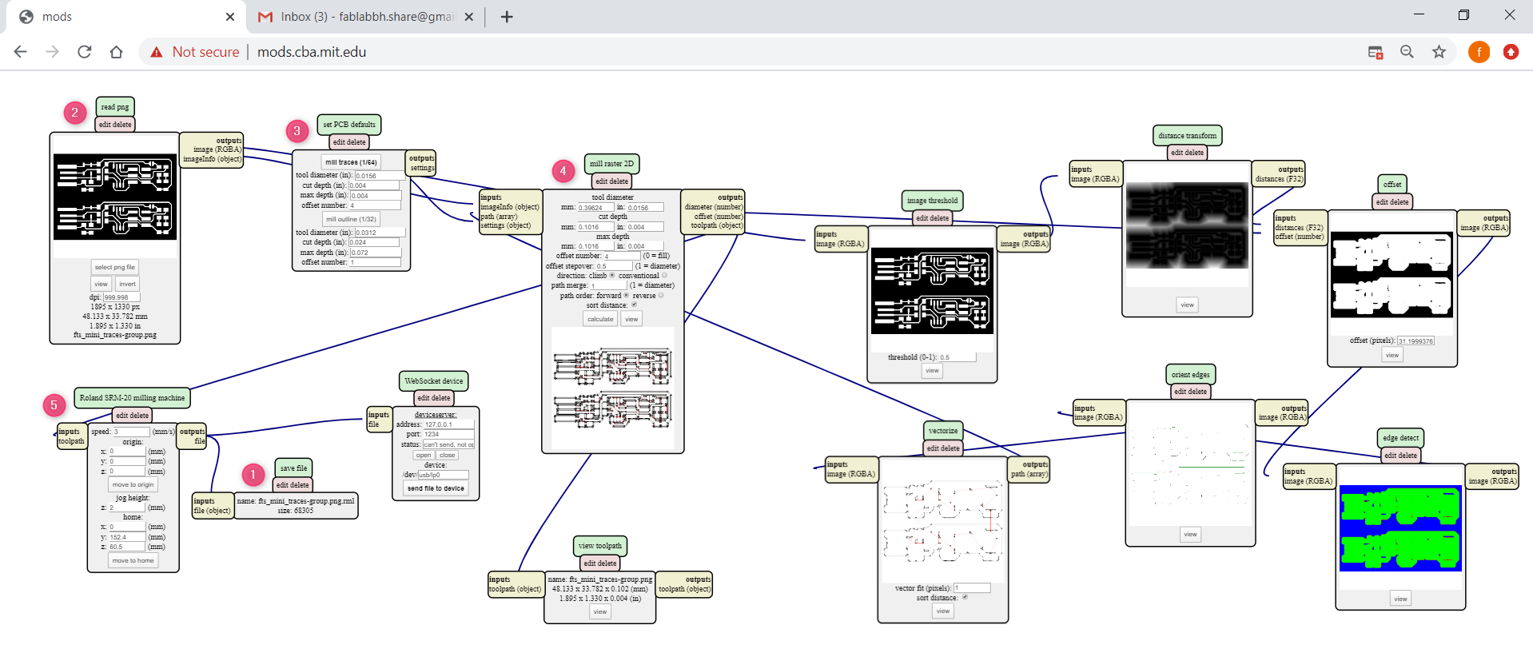
Task: Switch to the Inbox (3) Gmail tab
Action: coord(367,17)
